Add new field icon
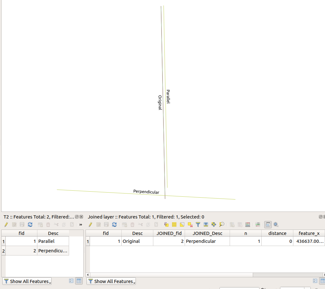325x289 pixels. tap(232, 224)
